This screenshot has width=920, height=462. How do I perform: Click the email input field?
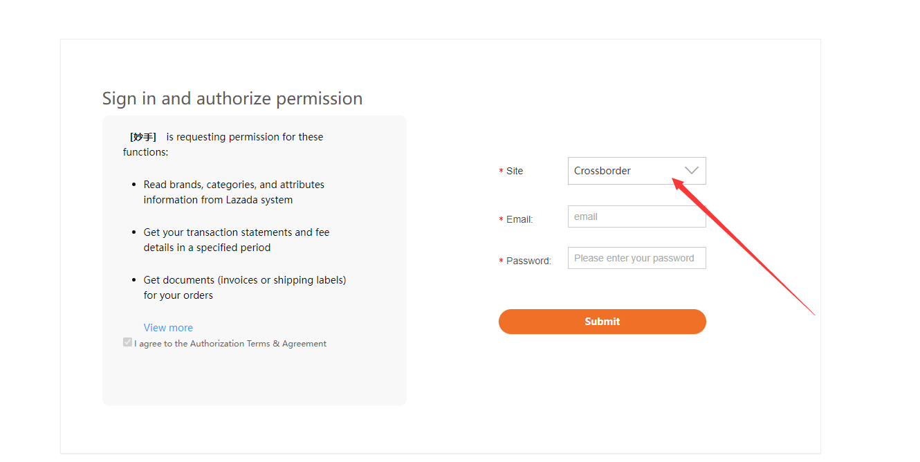click(636, 216)
